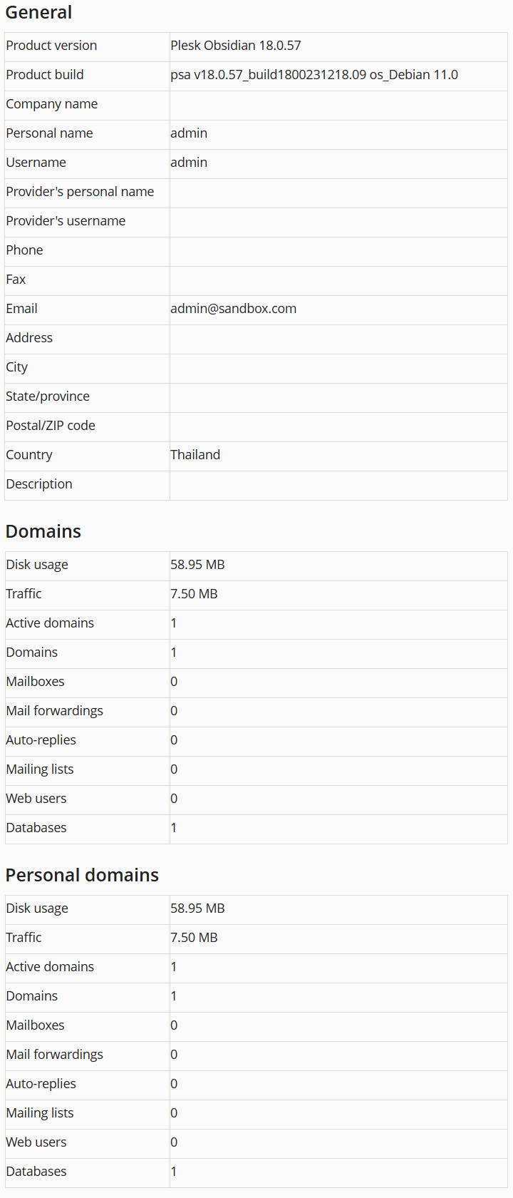This screenshot has width=513, height=1198.
Task: Select the State/province row label
Action: click(x=48, y=396)
